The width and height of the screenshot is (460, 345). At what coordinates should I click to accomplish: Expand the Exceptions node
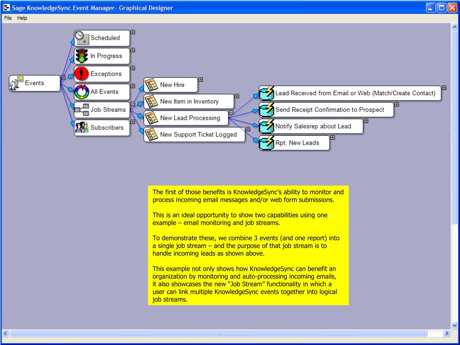133,68
